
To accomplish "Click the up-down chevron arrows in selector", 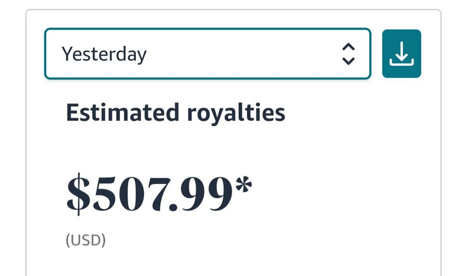I will click(x=348, y=54).
